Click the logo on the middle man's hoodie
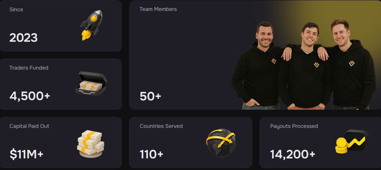The image size is (381, 170). click(x=316, y=65)
